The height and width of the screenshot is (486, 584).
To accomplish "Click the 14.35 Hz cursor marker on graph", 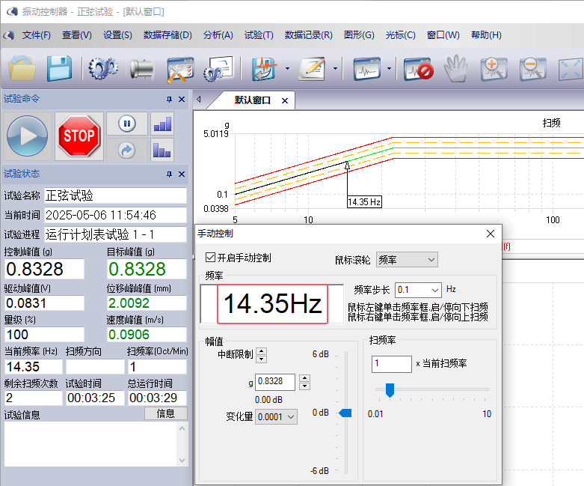I will pos(364,202).
